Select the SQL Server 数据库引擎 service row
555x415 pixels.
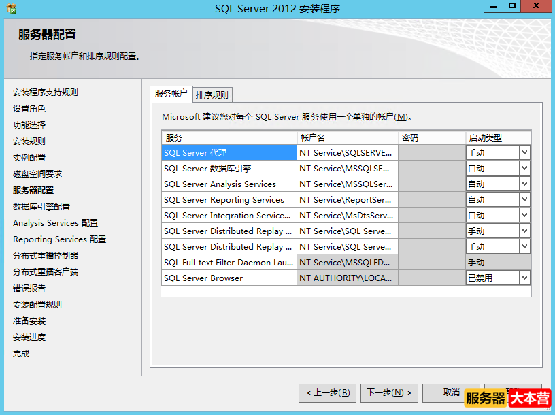coord(229,168)
